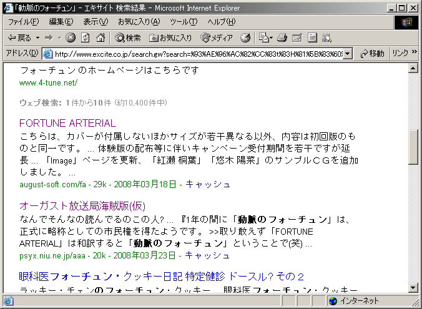The width and height of the screenshot is (422, 309).
Task: Close the Internet Explorer window
Action: pos(413,8)
